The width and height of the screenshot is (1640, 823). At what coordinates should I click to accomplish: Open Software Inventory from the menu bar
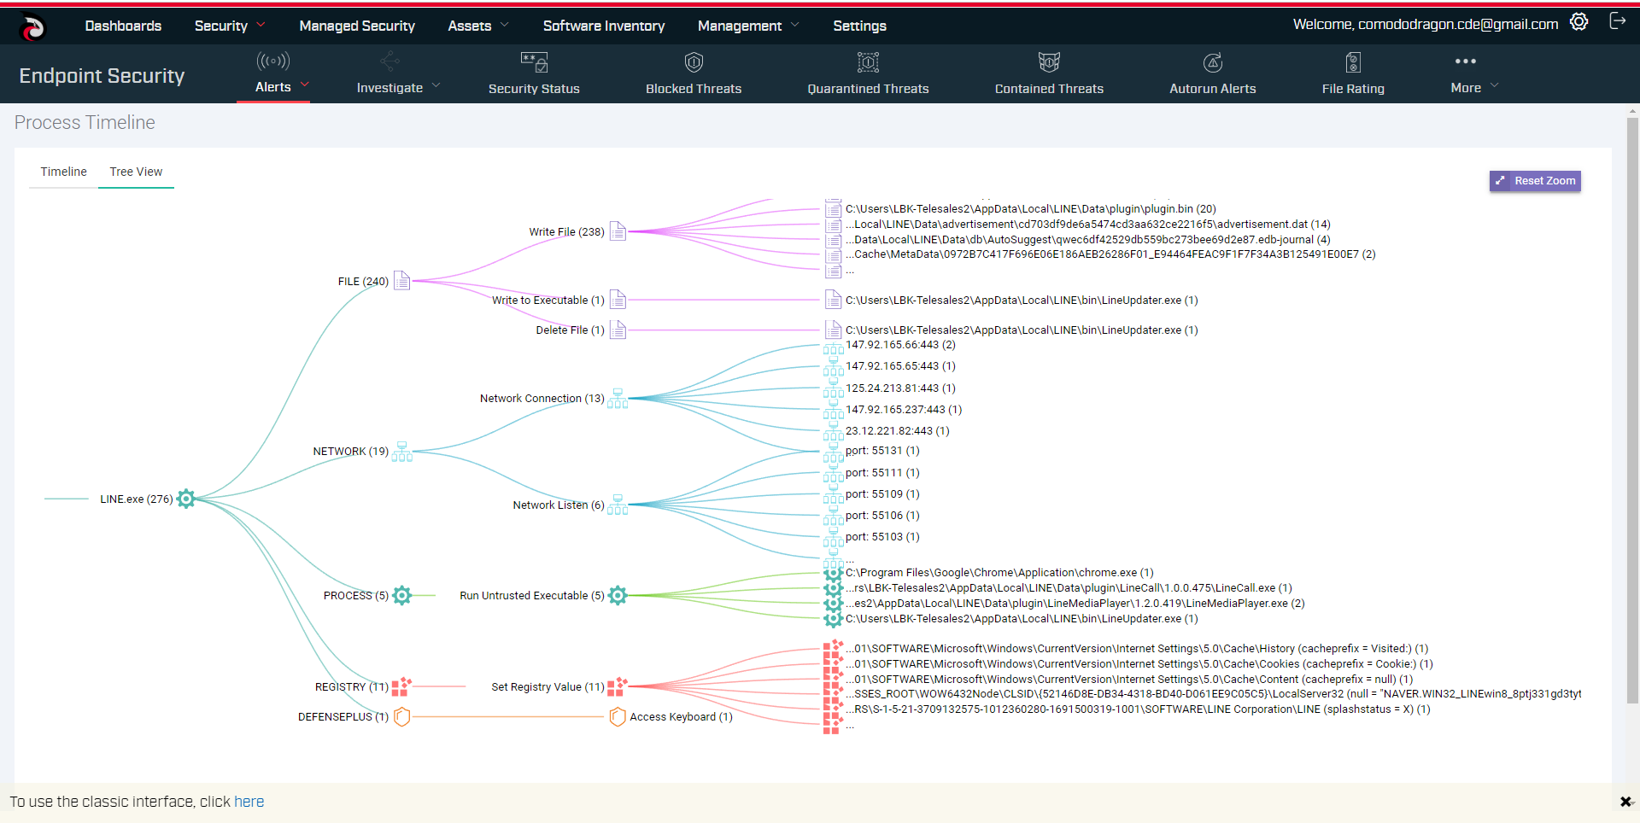[603, 26]
